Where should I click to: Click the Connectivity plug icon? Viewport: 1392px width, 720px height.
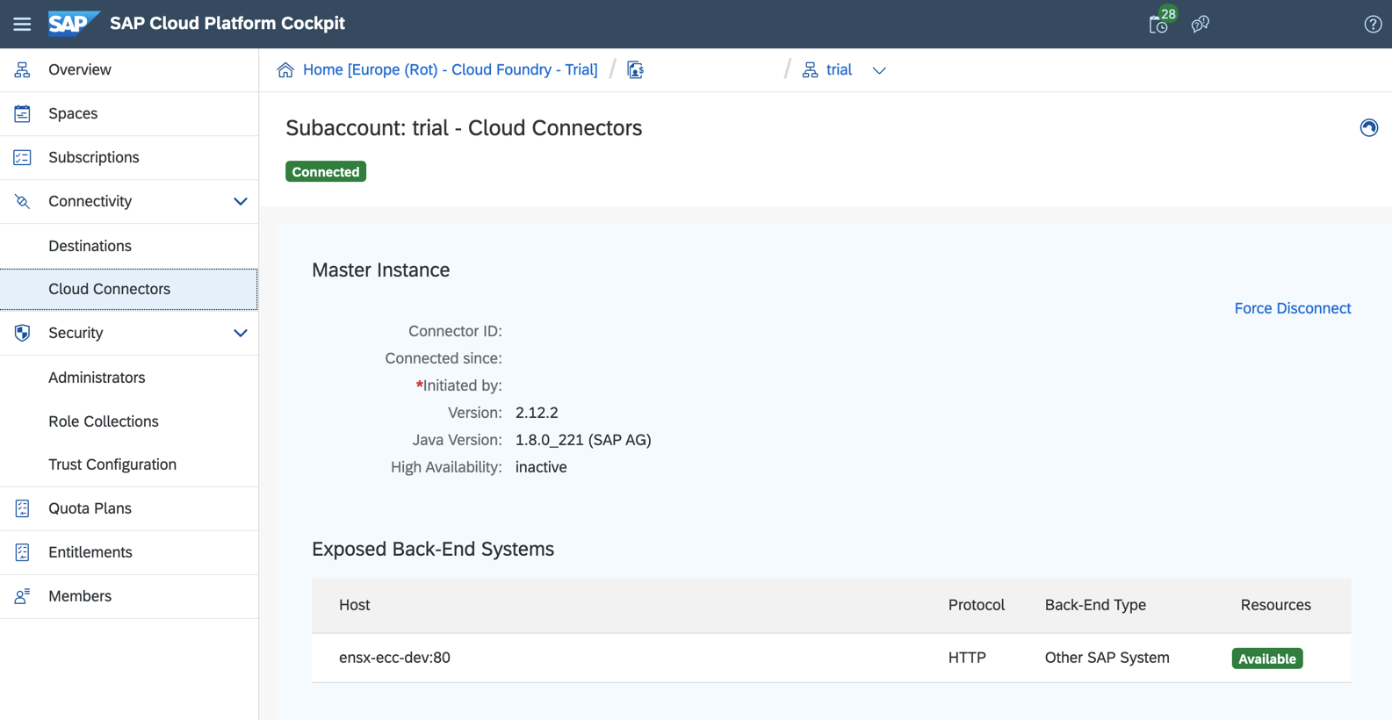22,201
